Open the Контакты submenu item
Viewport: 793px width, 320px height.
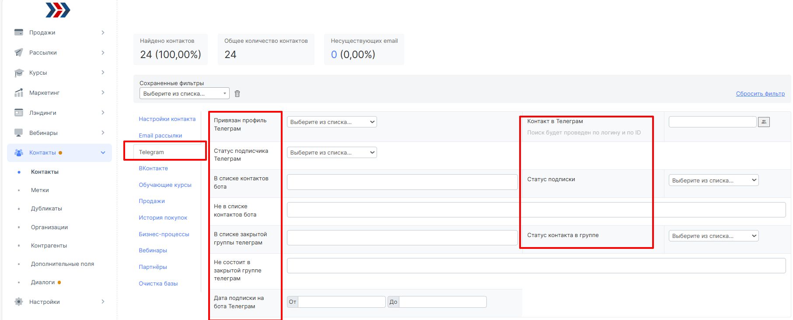click(x=45, y=172)
